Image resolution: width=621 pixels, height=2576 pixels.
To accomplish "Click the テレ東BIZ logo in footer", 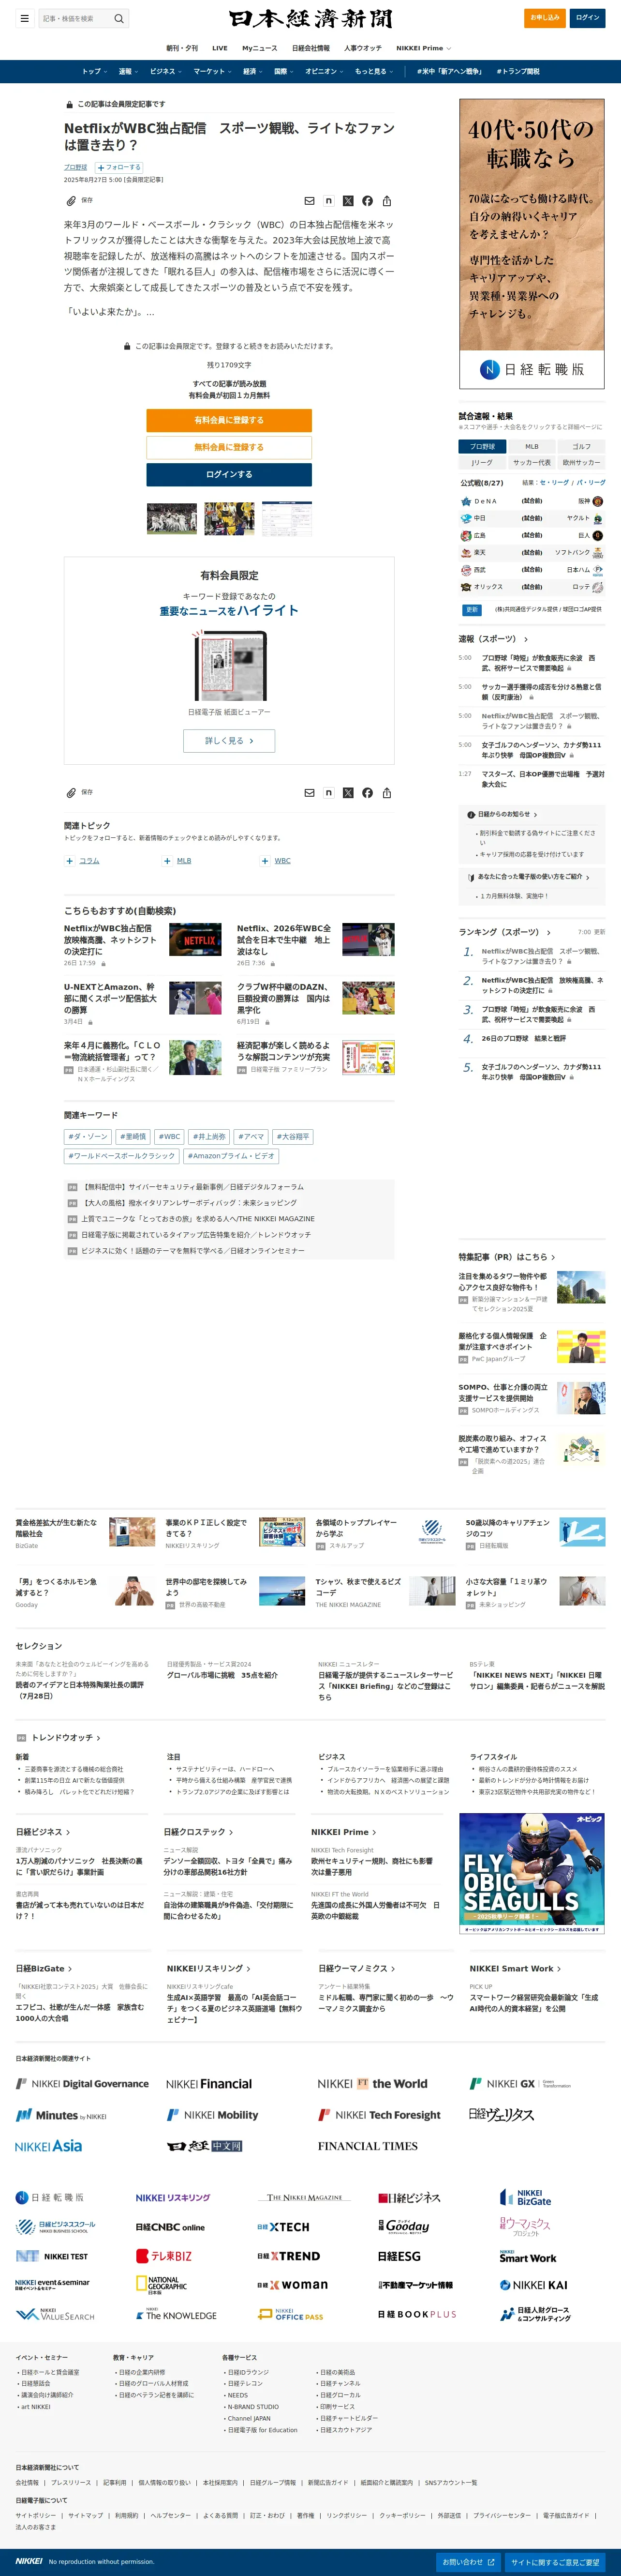I will tap(164, 2256).
